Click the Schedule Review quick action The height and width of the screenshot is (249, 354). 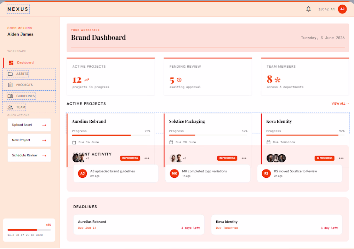(29, 155)
